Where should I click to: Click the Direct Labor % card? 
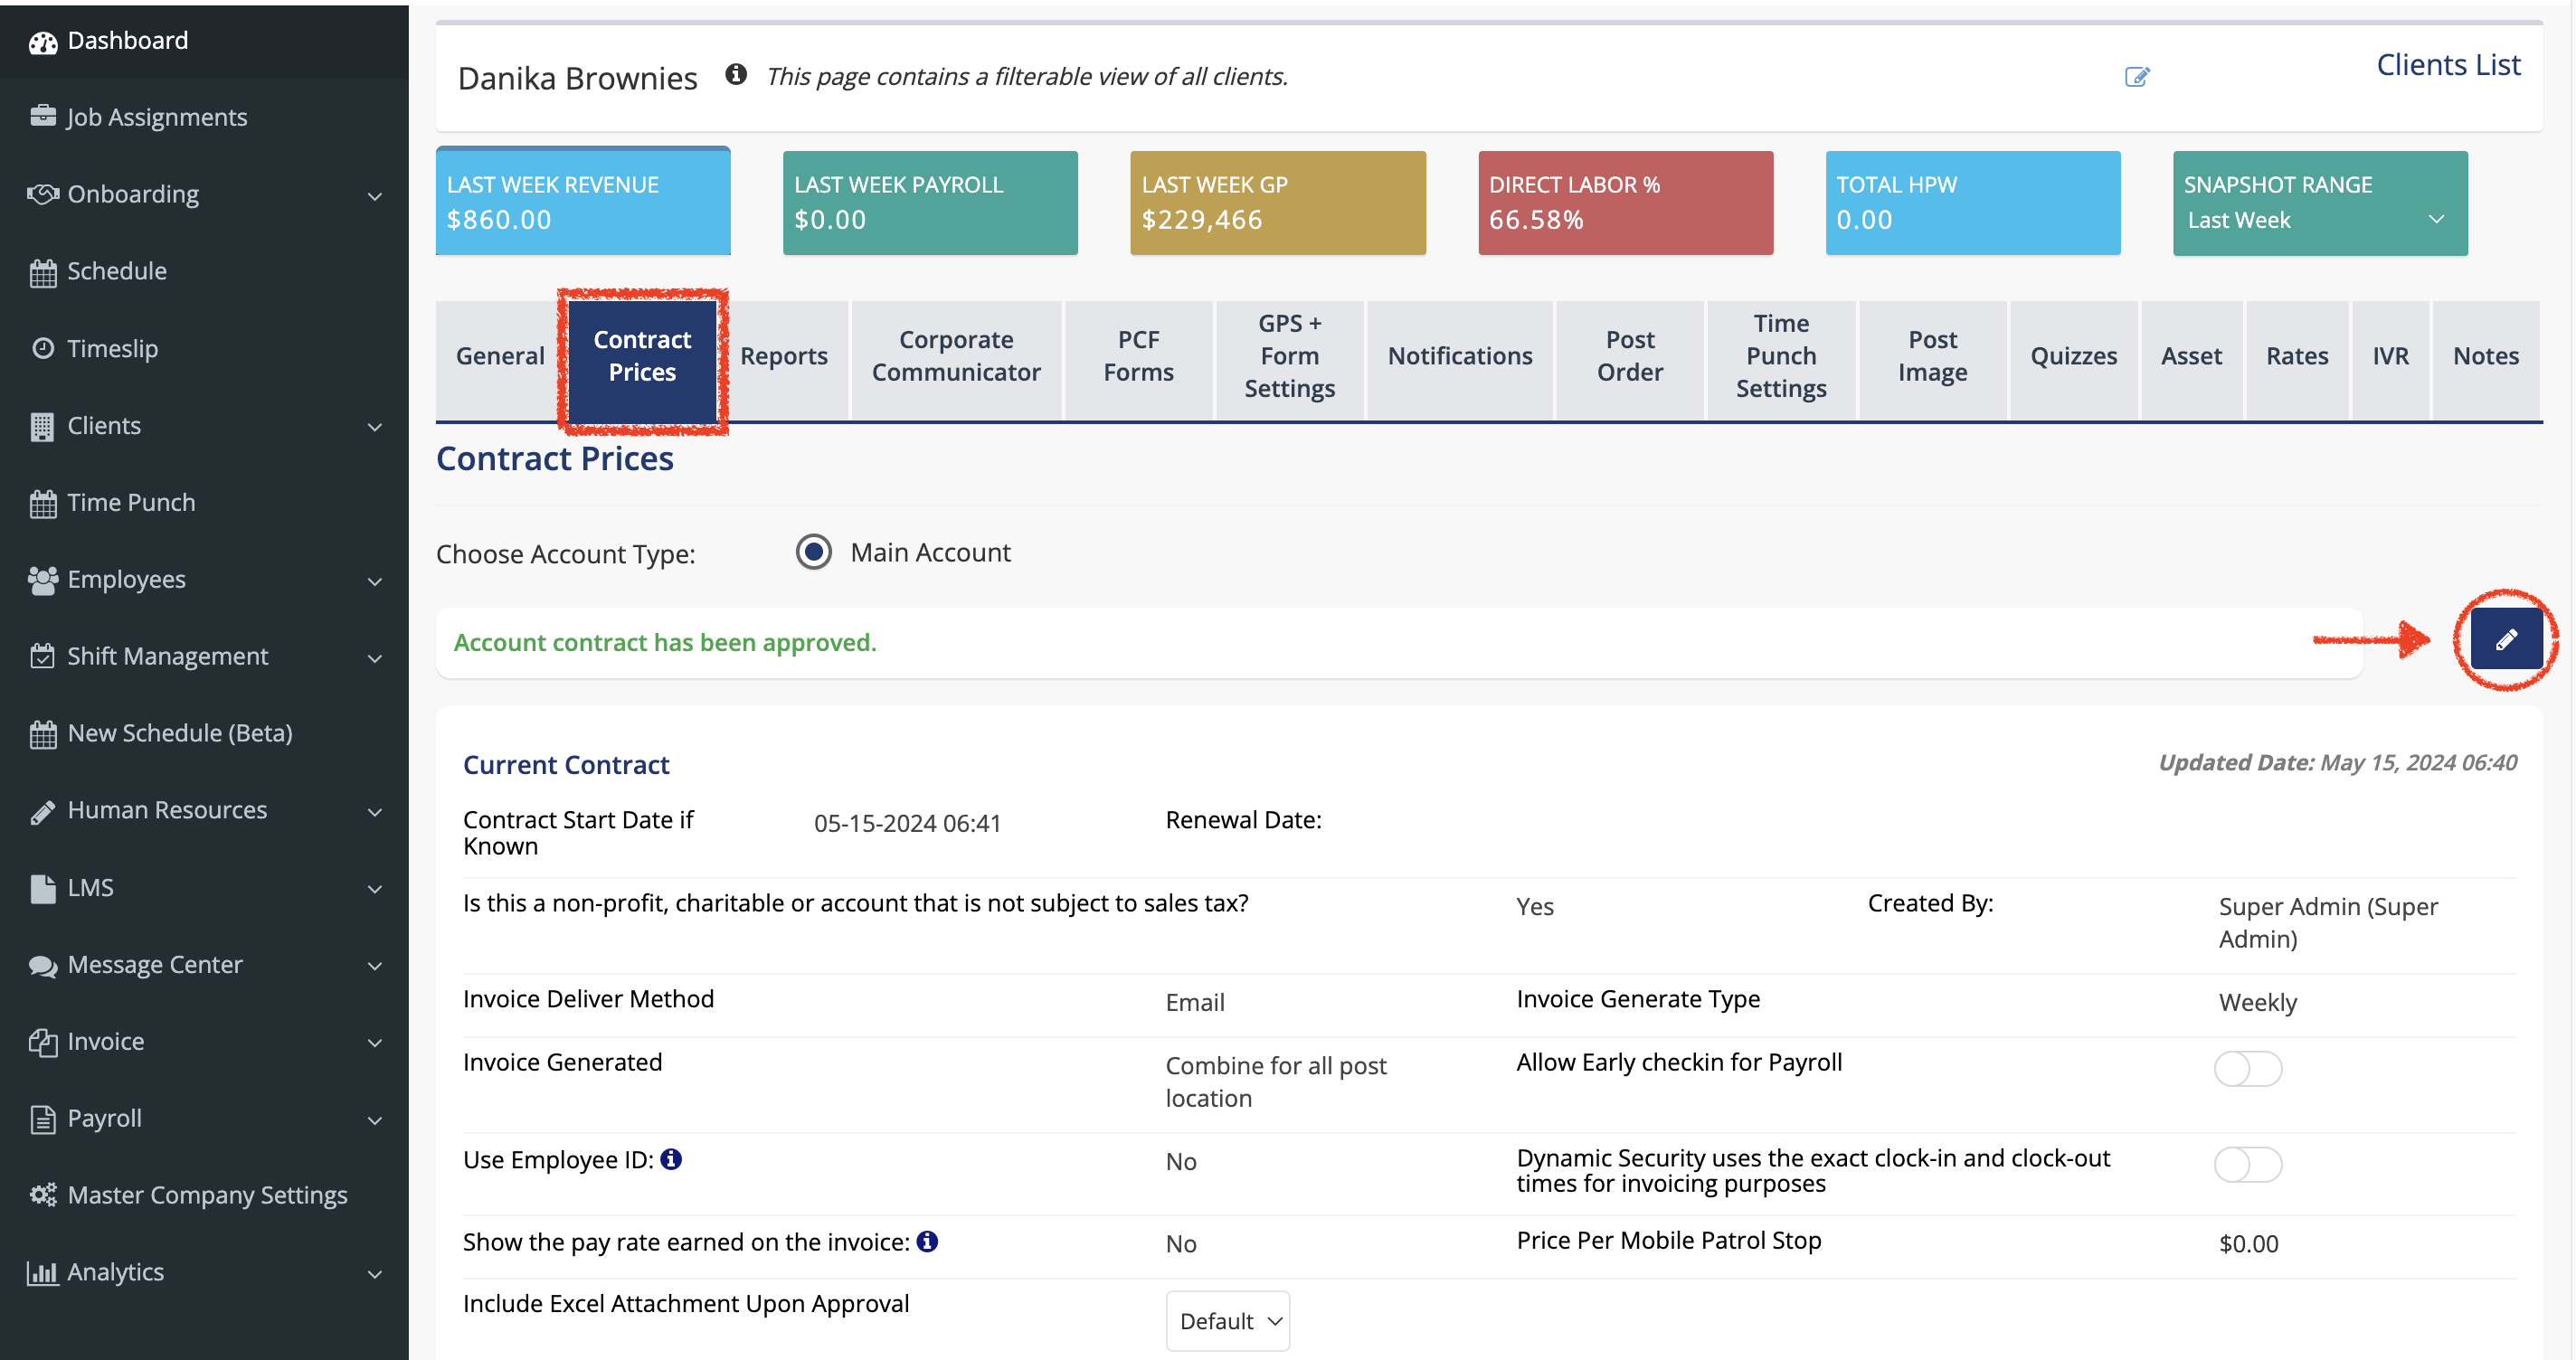(1626, 203)
